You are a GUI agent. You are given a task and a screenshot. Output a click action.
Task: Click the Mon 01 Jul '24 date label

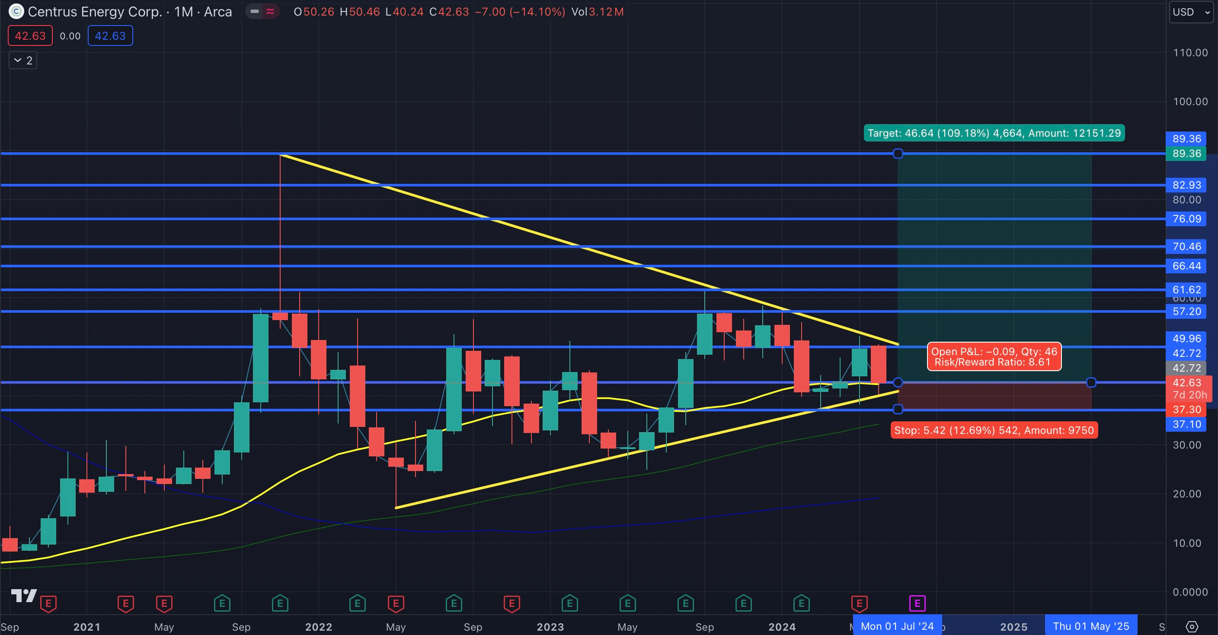tap(897, 626)
